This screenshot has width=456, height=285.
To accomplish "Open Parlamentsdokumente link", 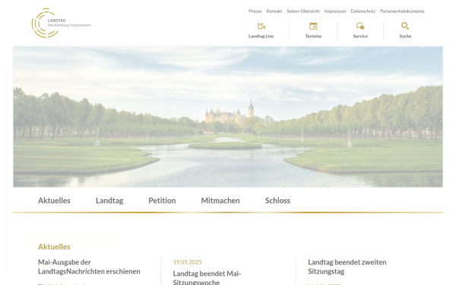I will [402, 11].
